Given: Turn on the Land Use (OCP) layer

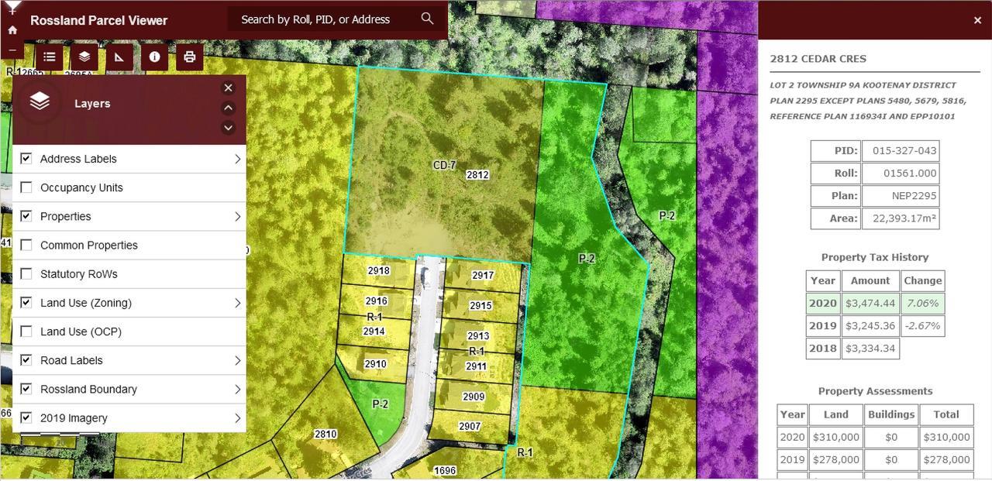Looking at the screenshot, I should pos(26,332).
